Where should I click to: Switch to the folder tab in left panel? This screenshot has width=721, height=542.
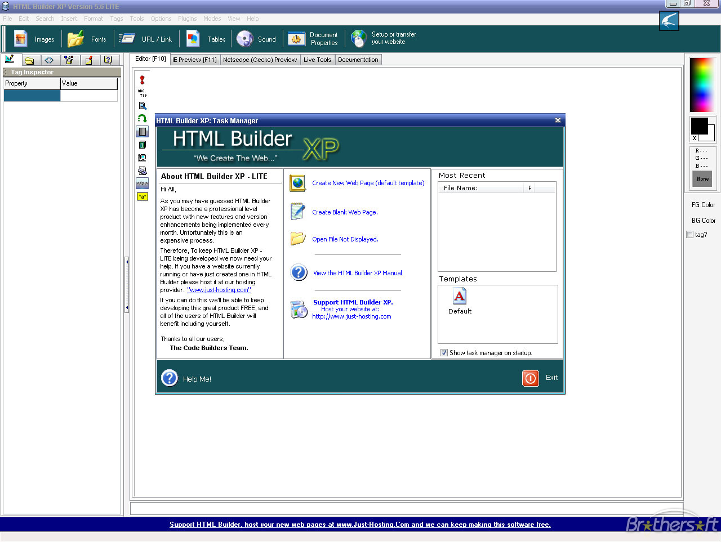(x=29, y=60)
